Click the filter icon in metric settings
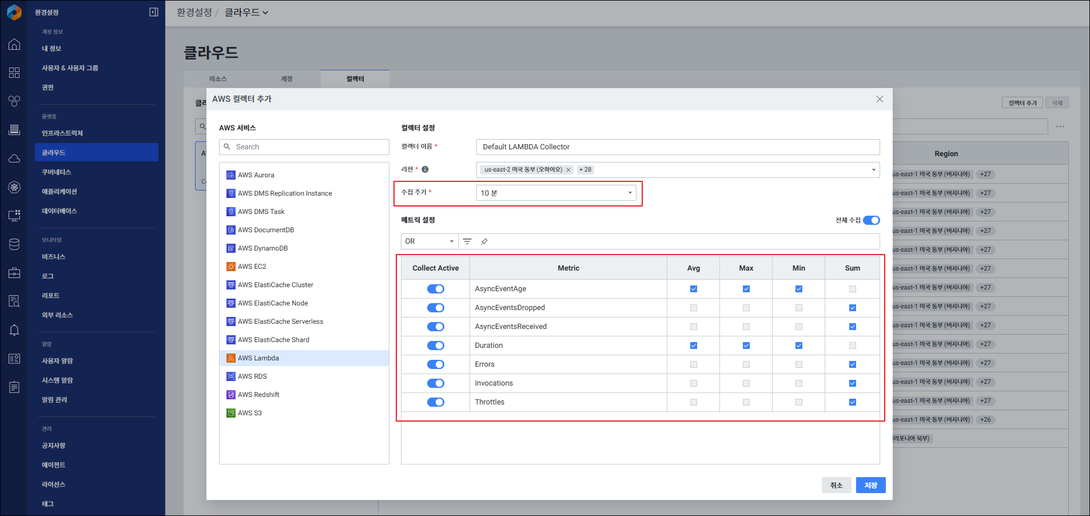Image resolution: width=1090 pixels, height=516 pixels. (x=467, y=241)
